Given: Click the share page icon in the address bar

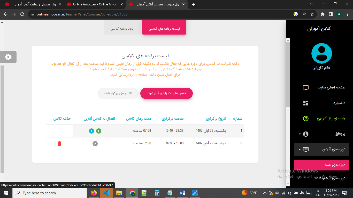Looking at the screenshot, I should 304,14.
